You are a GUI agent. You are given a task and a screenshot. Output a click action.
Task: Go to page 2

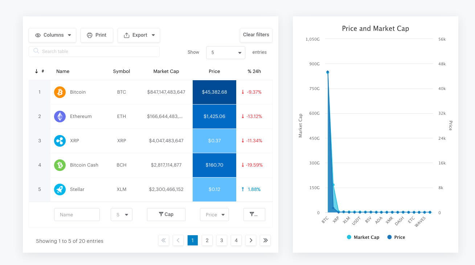(x=207, y=240)
